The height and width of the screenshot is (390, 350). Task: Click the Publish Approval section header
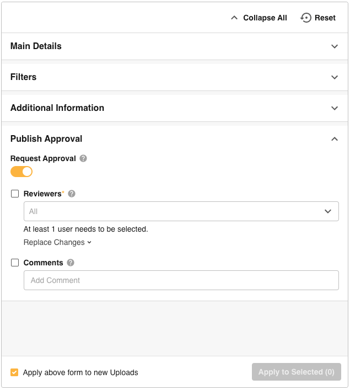(46, 139)
